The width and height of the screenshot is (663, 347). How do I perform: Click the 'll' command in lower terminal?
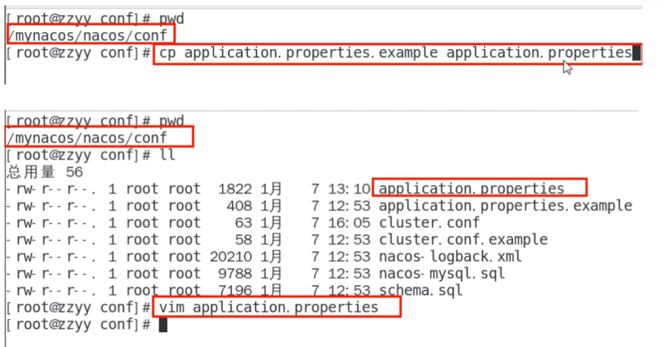pos(167,155)
